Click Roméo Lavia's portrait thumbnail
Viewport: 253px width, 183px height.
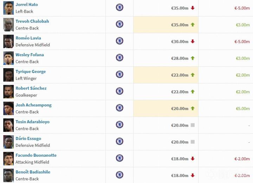coord(8,41)
